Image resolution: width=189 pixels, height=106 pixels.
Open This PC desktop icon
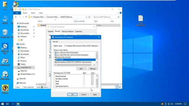5,20
